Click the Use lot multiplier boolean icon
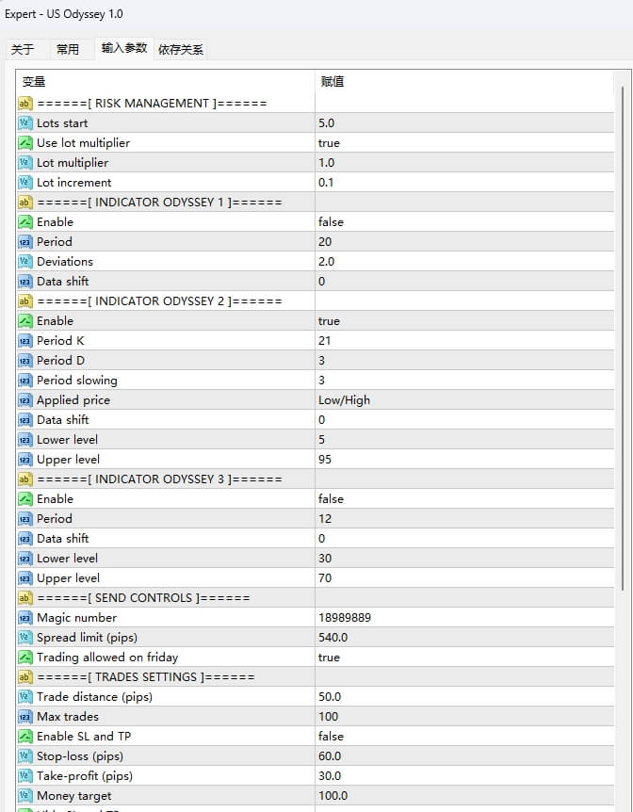This screenshot has height=812, width=633. [x=25, y=143]
